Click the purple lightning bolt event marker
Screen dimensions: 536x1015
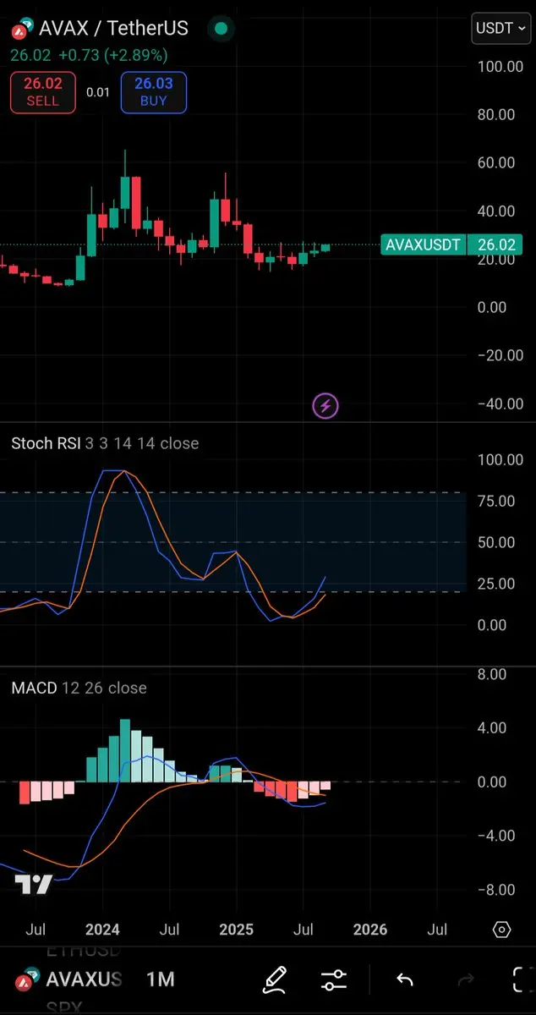coord(325,406)
